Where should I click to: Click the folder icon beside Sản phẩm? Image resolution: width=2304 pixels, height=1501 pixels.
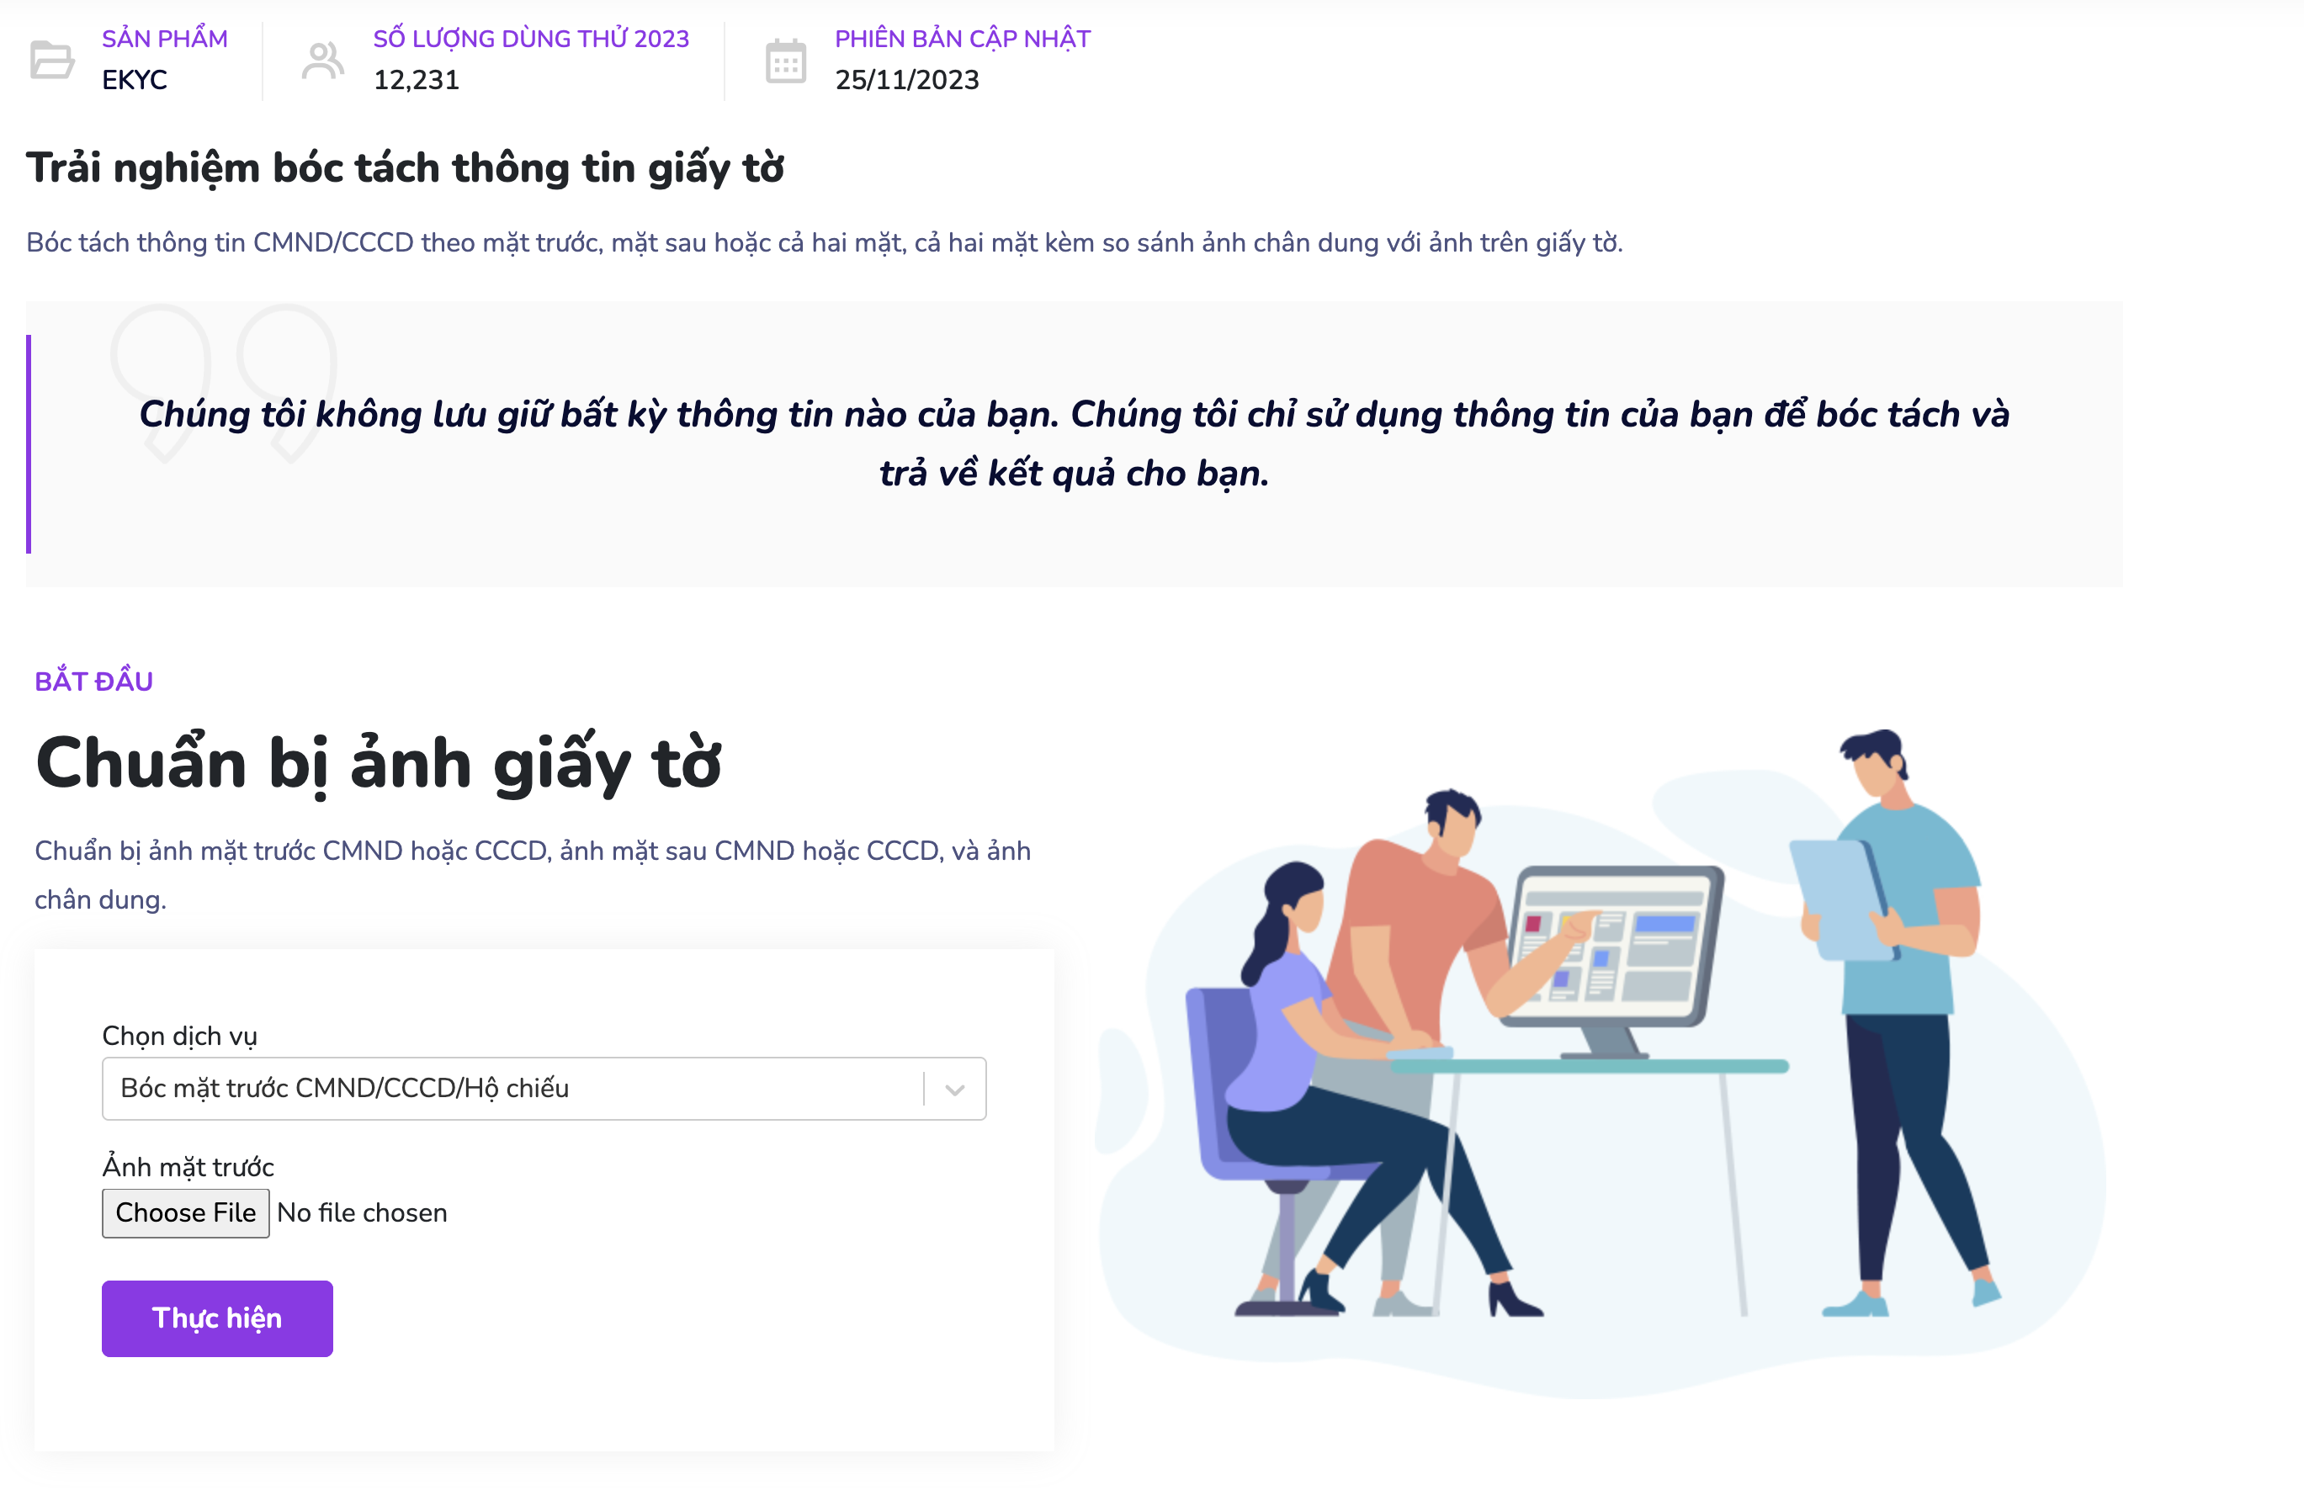pos(52,59)
